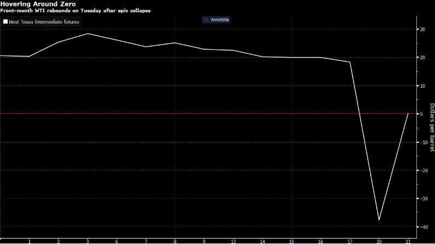Click the -20 tick on the y-axis
435x244 pixels.
424,171
